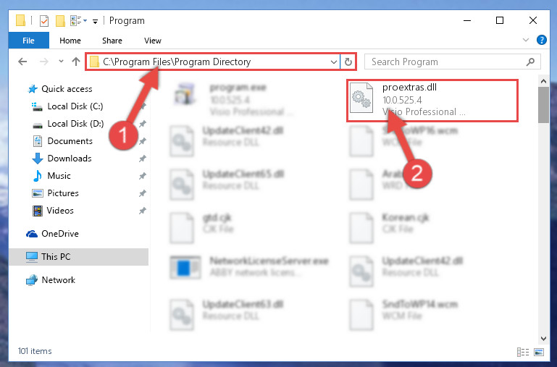
Task: Click the New folder icon in title bar
Action: [x=60, y=21]
